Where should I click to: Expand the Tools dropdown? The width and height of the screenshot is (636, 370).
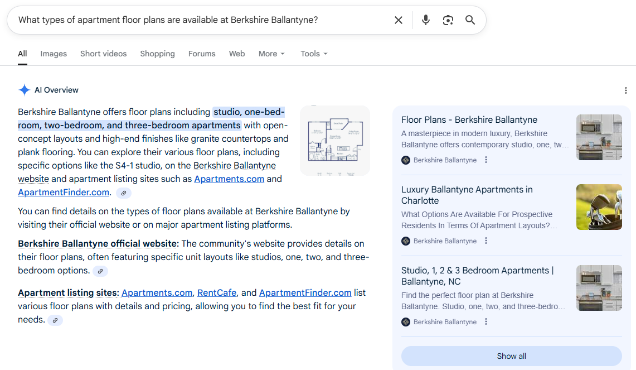[314, 54]
